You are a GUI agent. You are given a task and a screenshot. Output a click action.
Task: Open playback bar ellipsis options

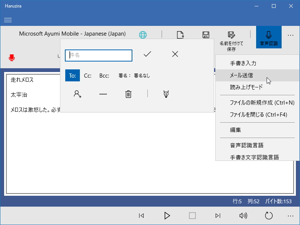click(x=290, y=216)
